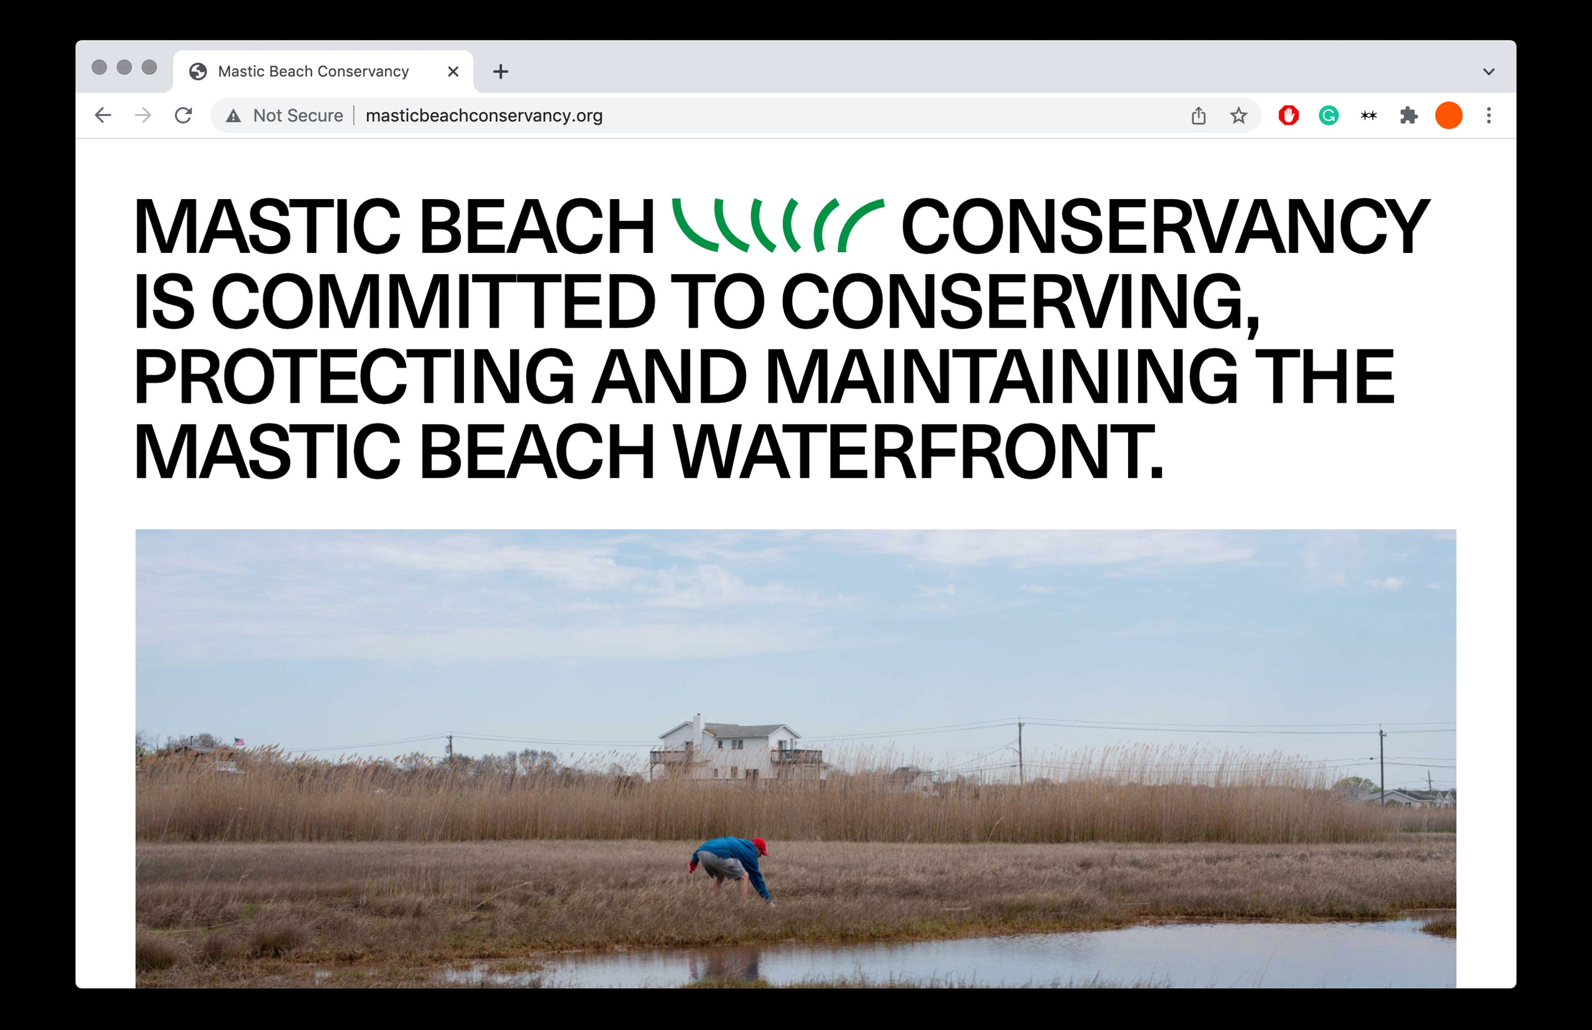Bookmark this page with the star
1592x1030 pixels.
coord(1238,115)
